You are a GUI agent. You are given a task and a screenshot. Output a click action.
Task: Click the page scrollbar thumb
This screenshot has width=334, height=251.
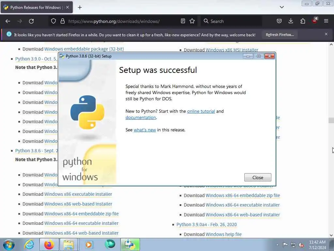pyautogui.click(x=331, y=120)
